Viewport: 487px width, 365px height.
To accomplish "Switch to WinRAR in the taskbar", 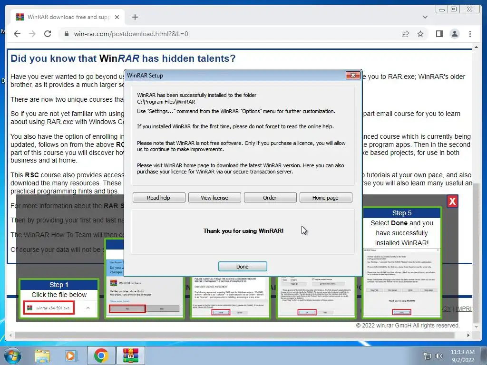I will click(x=130, y=355).
